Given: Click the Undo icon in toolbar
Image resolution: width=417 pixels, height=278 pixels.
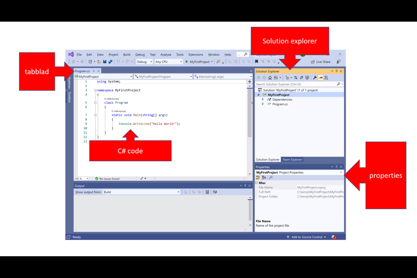Looking at the screenshot, I should tap(118, 62).
